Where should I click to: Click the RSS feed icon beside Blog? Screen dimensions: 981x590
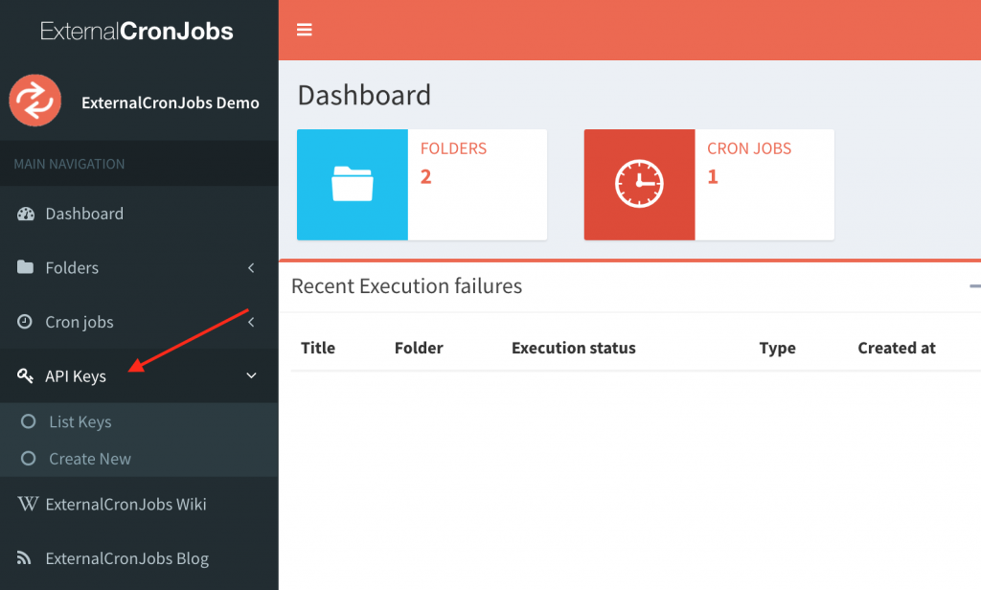24,557
